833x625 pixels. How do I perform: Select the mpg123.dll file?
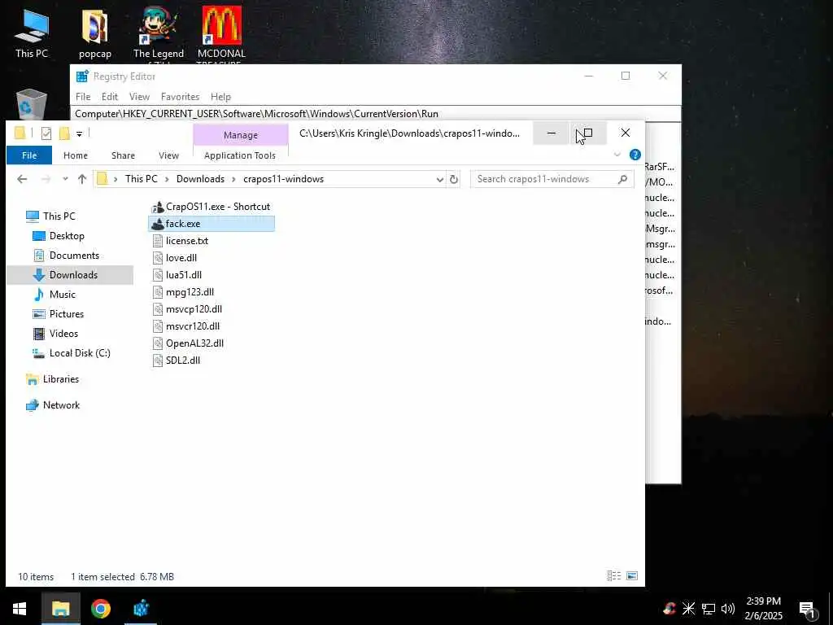tap(183, 292)
